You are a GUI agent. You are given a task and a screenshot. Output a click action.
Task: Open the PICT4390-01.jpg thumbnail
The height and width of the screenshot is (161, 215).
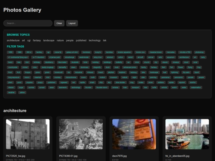pyautogui.click(x=81, y=134)
